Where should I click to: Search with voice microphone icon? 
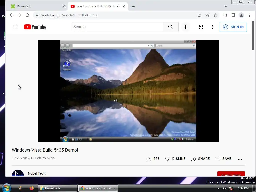[x=186, y=27]
